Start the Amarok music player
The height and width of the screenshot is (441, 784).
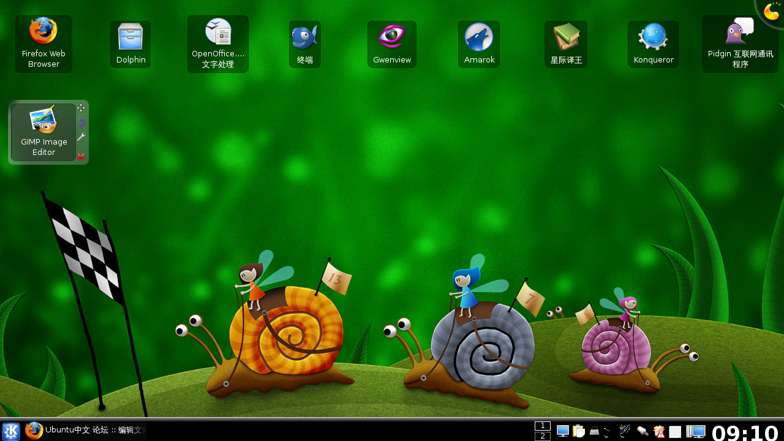point(479,44)
